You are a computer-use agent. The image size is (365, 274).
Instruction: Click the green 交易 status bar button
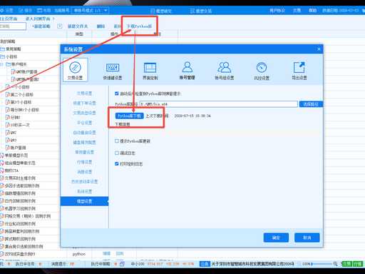tap(346, 264)
